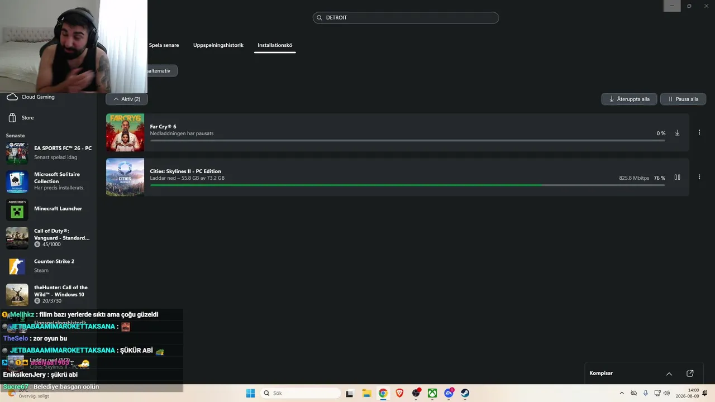Open File Explorer from the taskbar

tap(366, 393)
